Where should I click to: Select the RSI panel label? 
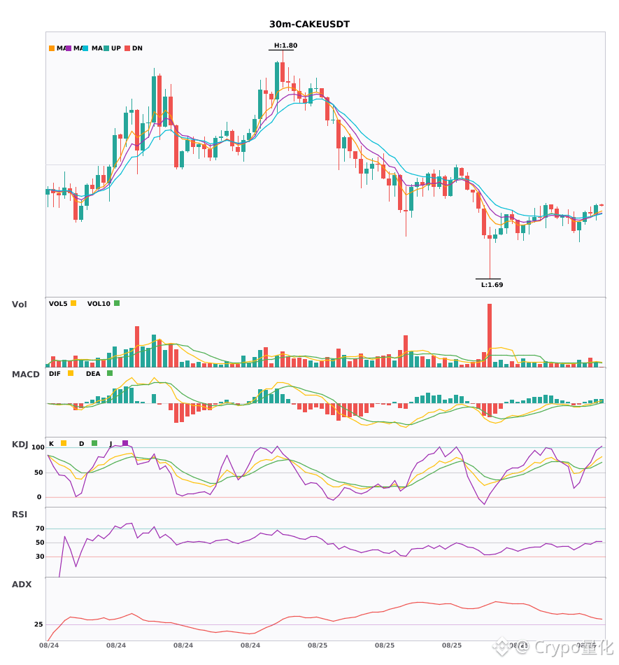click(x=20, y=514)
